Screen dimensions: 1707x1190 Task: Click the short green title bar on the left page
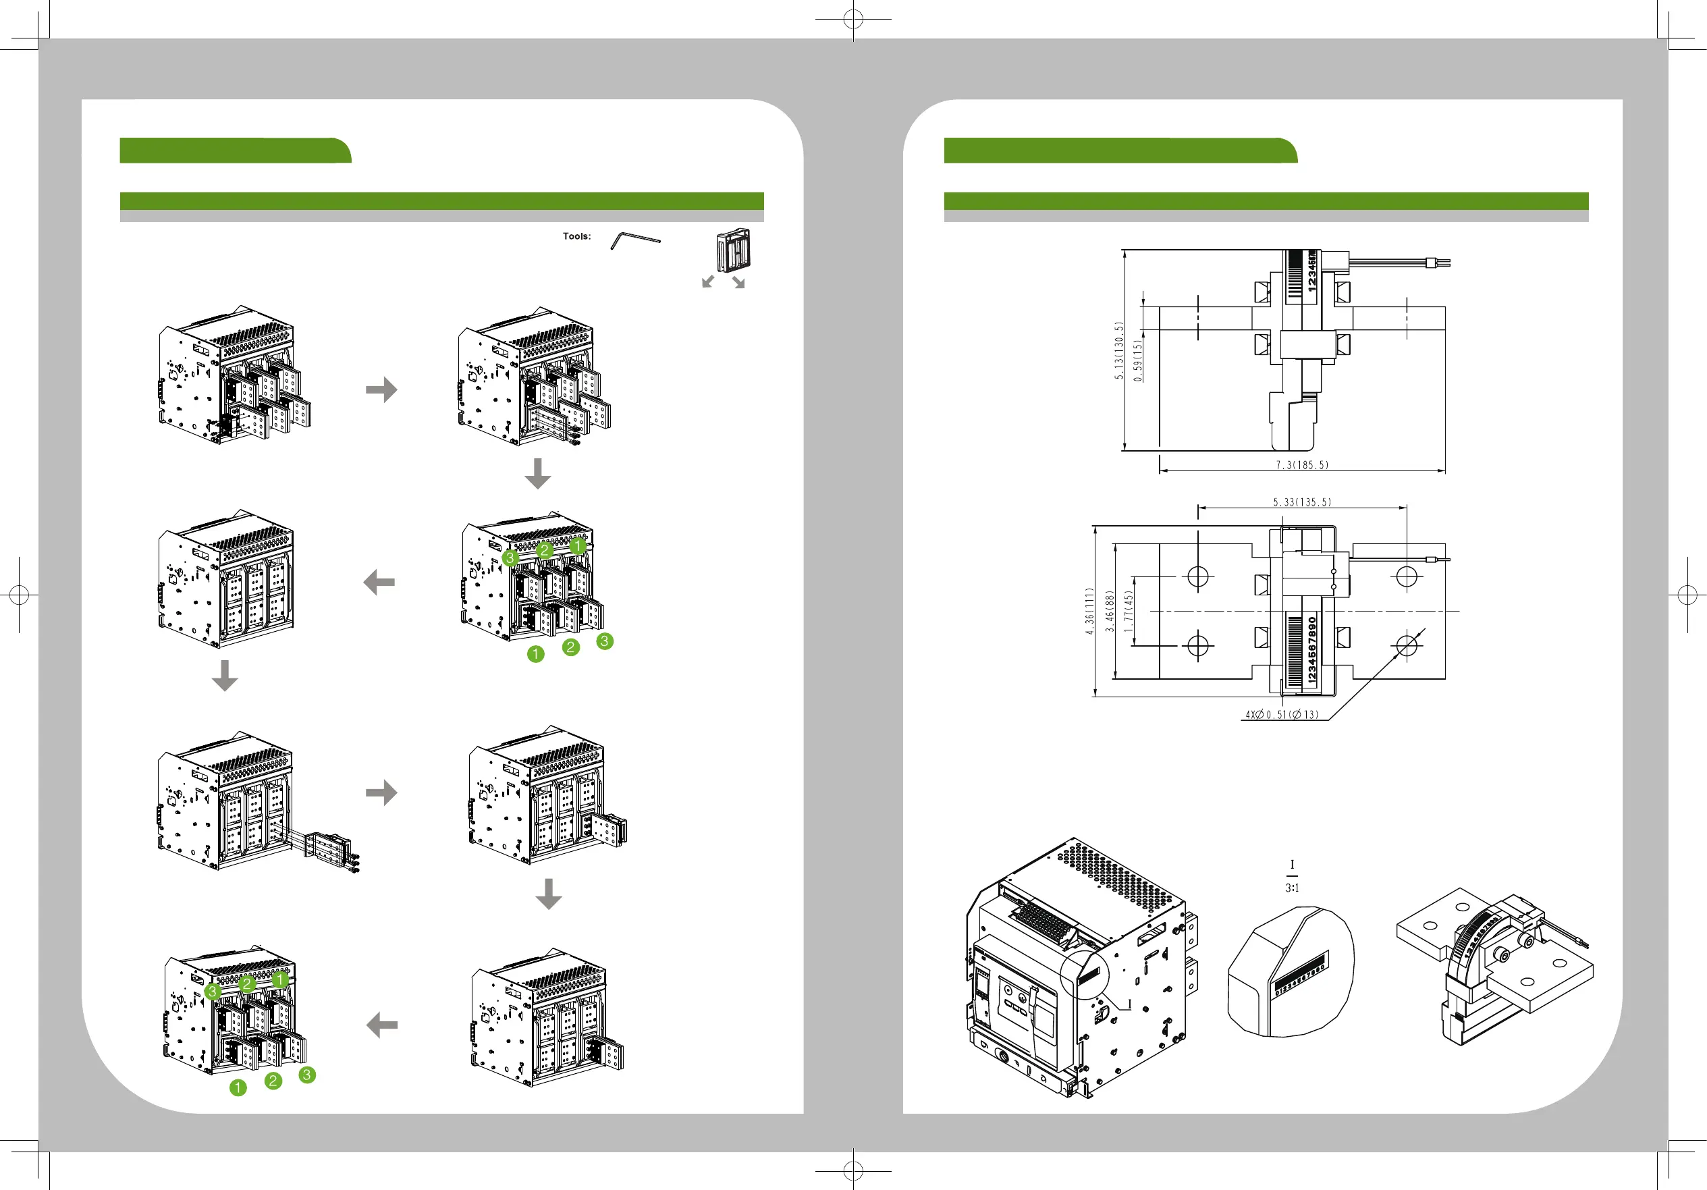click(235, 150)
